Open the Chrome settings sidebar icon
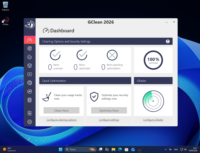200x153 pixels. tap(30, 66)
